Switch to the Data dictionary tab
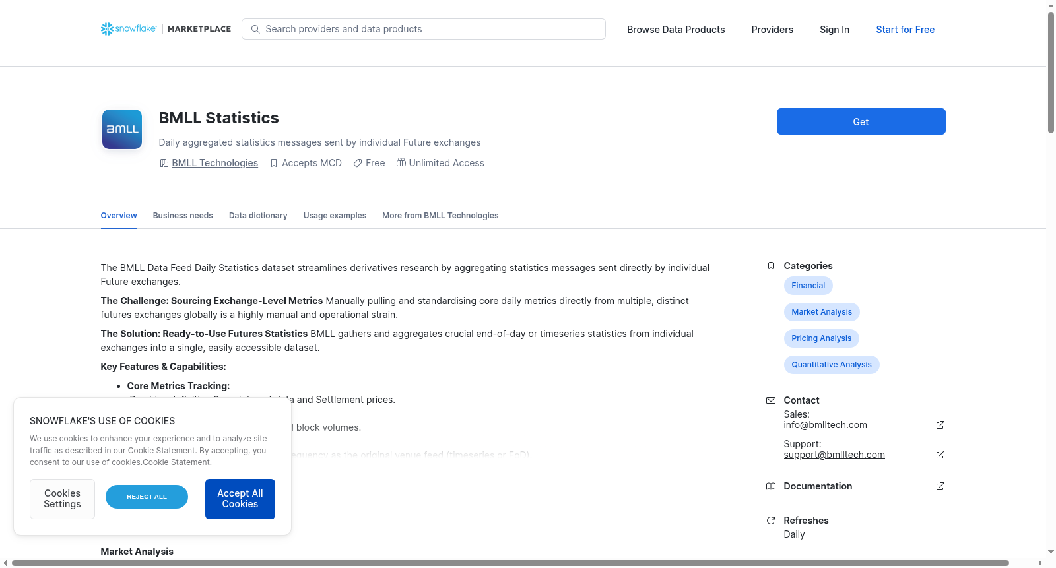The height and width of the screenshot is (568, 1056). pos(258,216)
